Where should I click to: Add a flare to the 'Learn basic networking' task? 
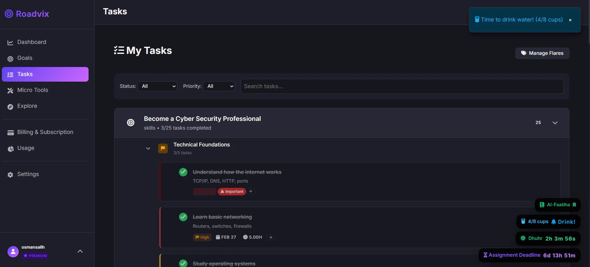[271, 237]
